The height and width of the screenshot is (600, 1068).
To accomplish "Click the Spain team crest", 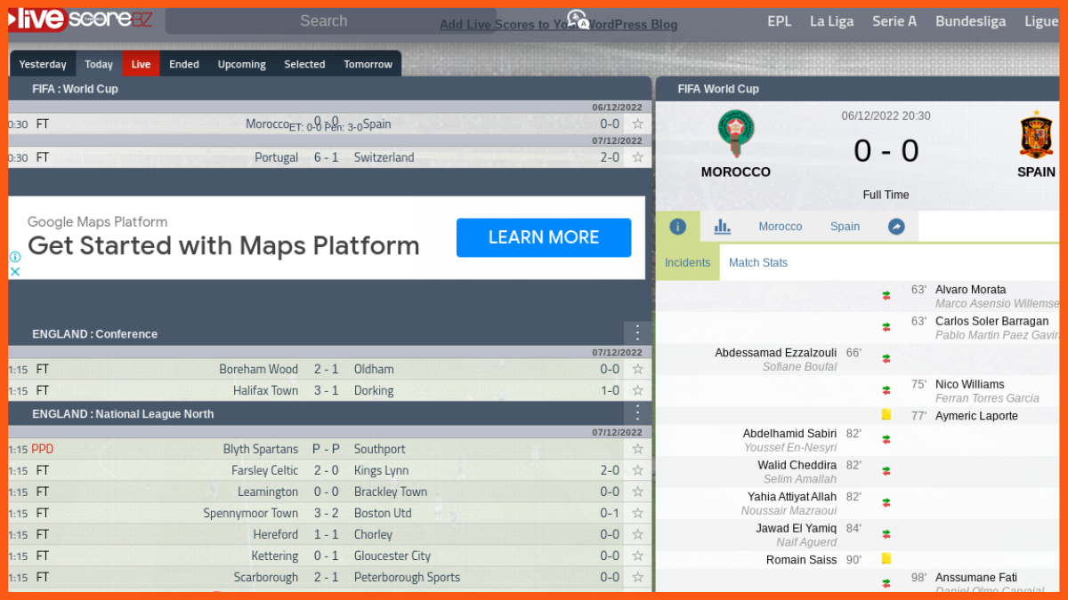I will tap(1036, 135).
